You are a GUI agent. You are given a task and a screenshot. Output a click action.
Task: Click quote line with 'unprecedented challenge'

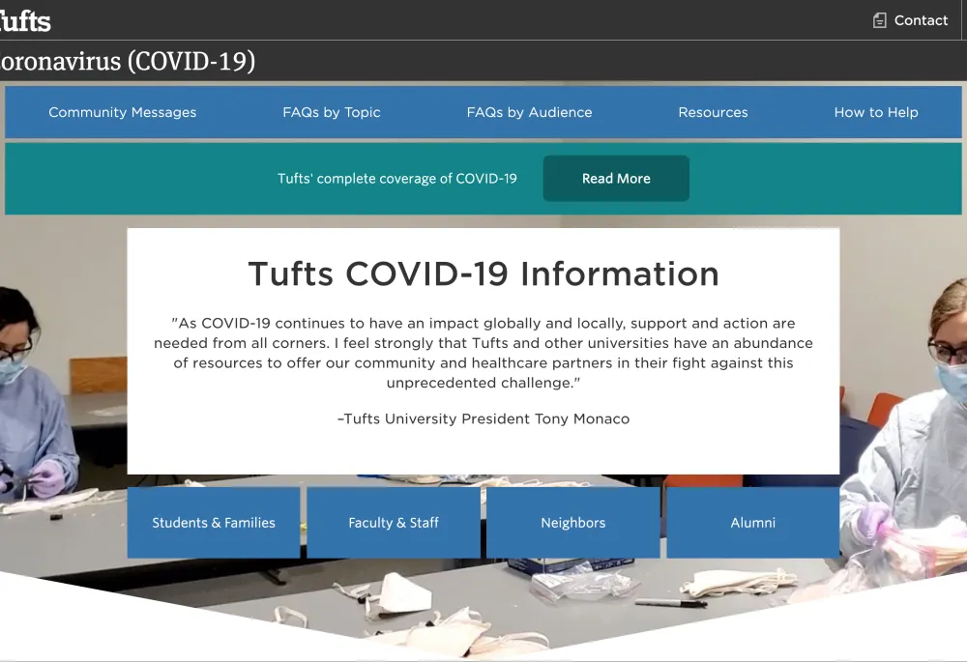click(x=483, y=383)
